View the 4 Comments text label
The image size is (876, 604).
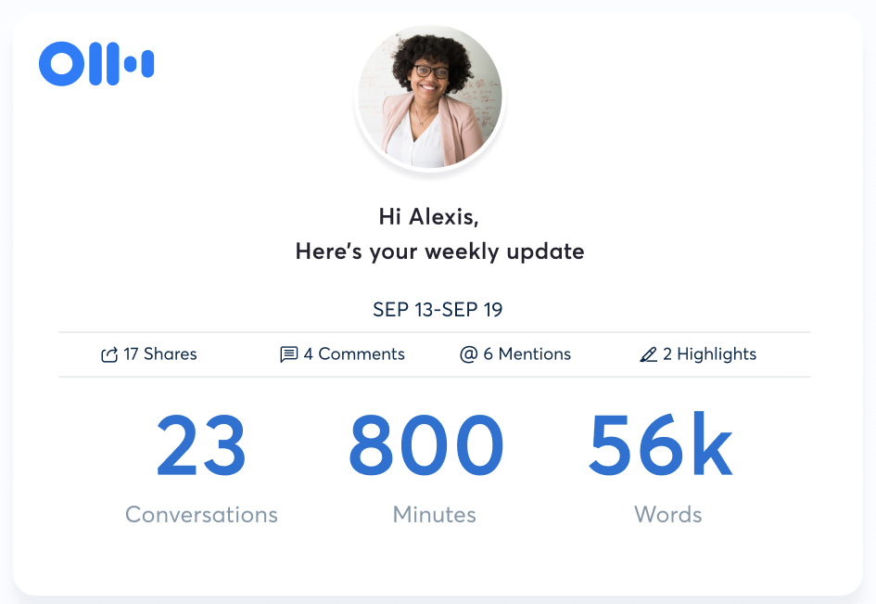(354, 354)
